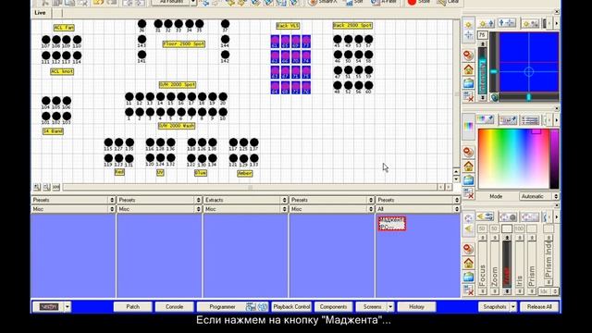This screenshot has width=592, height=333.
Task: Click clear X icon in color panel
Action: [469, 193]
